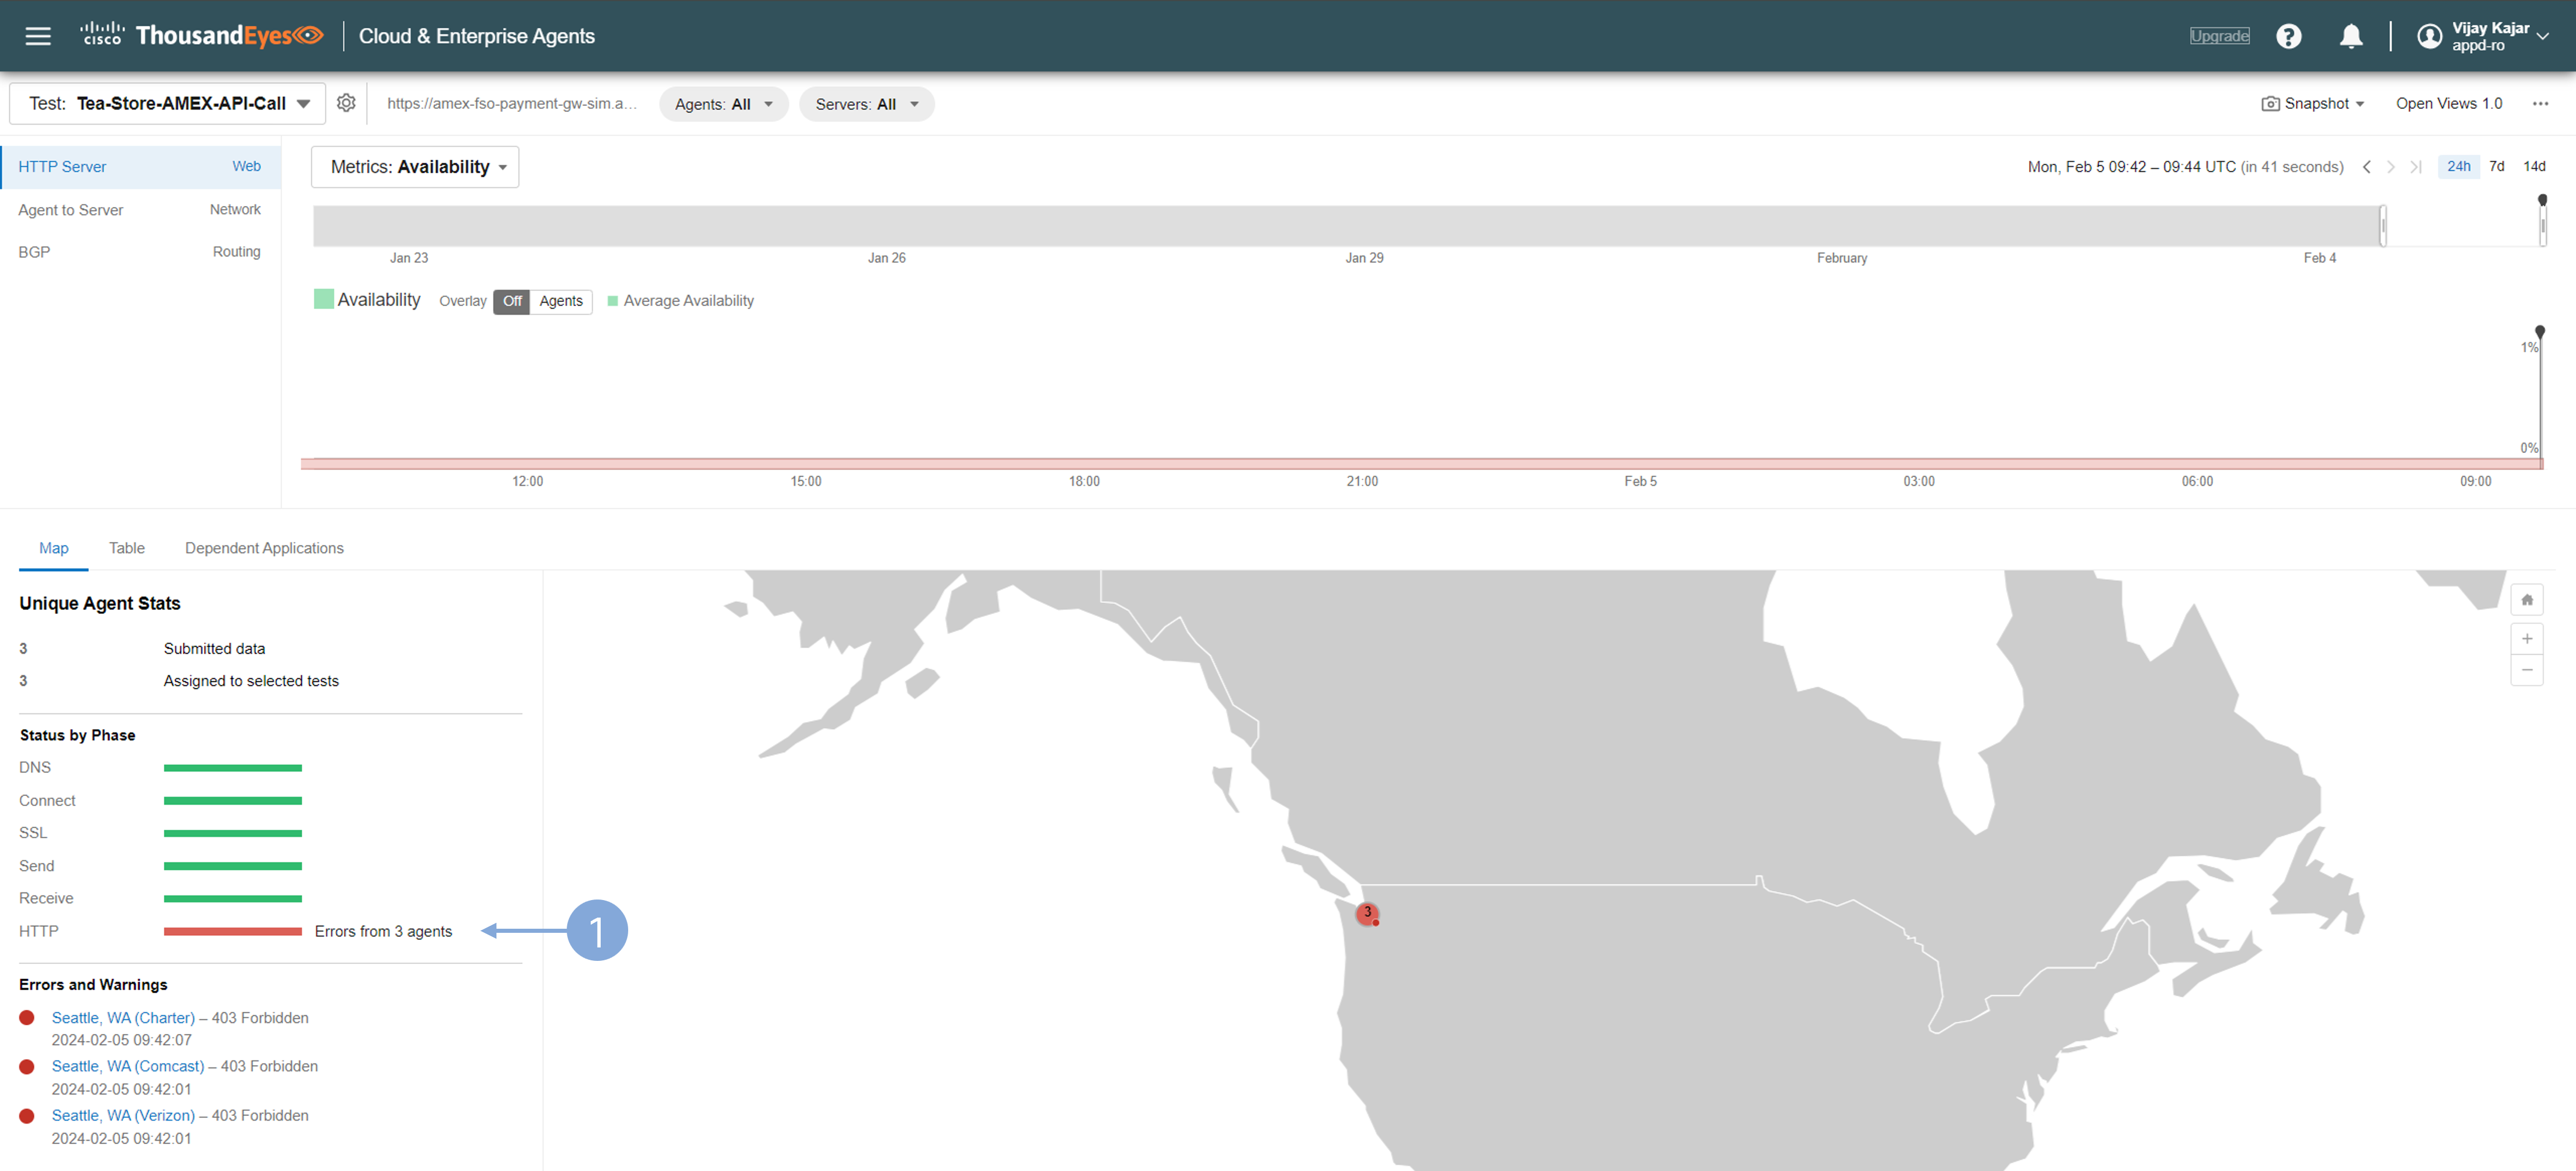Zoom in on the map
Screen dimensions: 2576x1171
(2526, 639)
